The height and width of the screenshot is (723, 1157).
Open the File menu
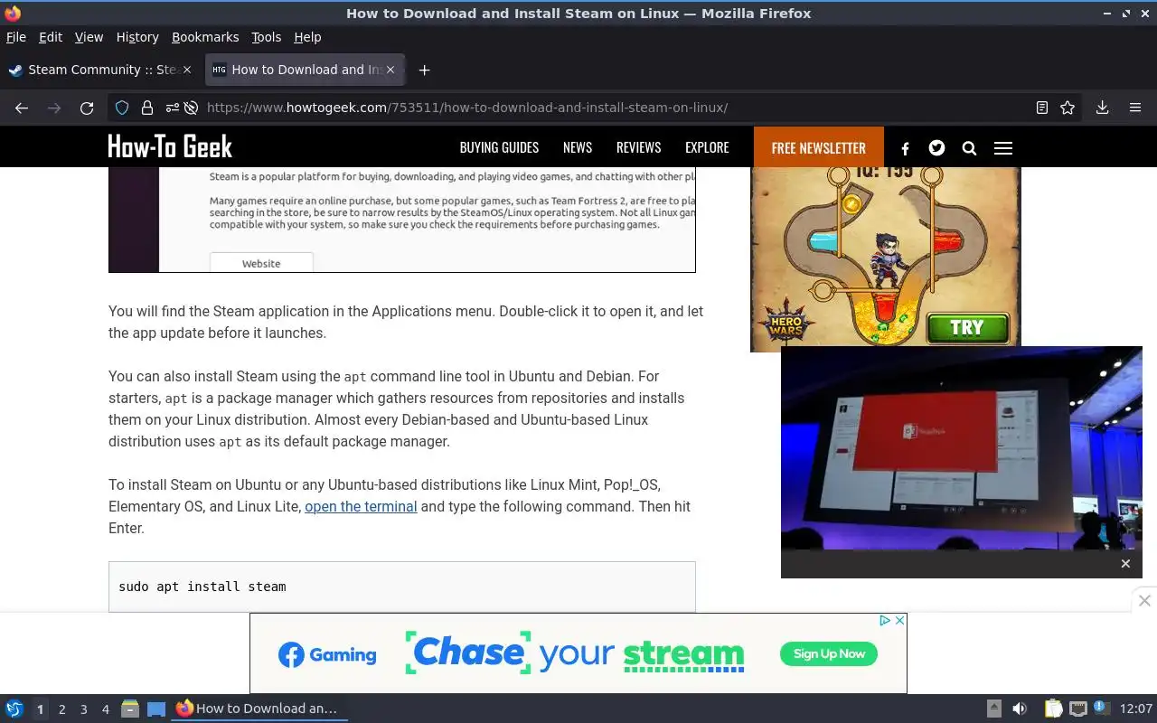click(x=16, y=37)
